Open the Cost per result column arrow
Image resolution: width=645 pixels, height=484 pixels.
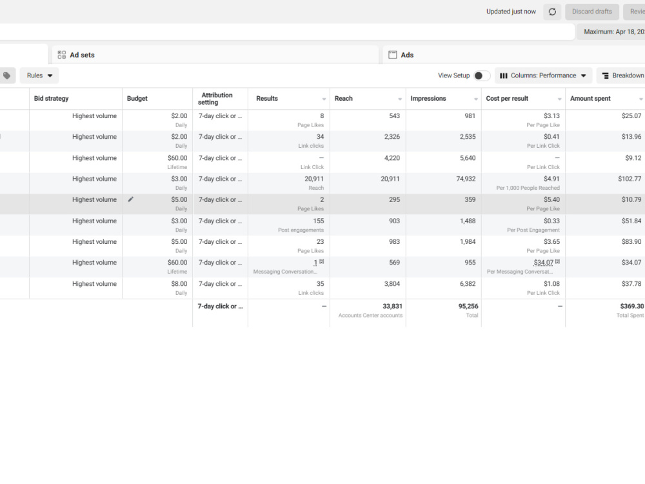click(559, 99)
